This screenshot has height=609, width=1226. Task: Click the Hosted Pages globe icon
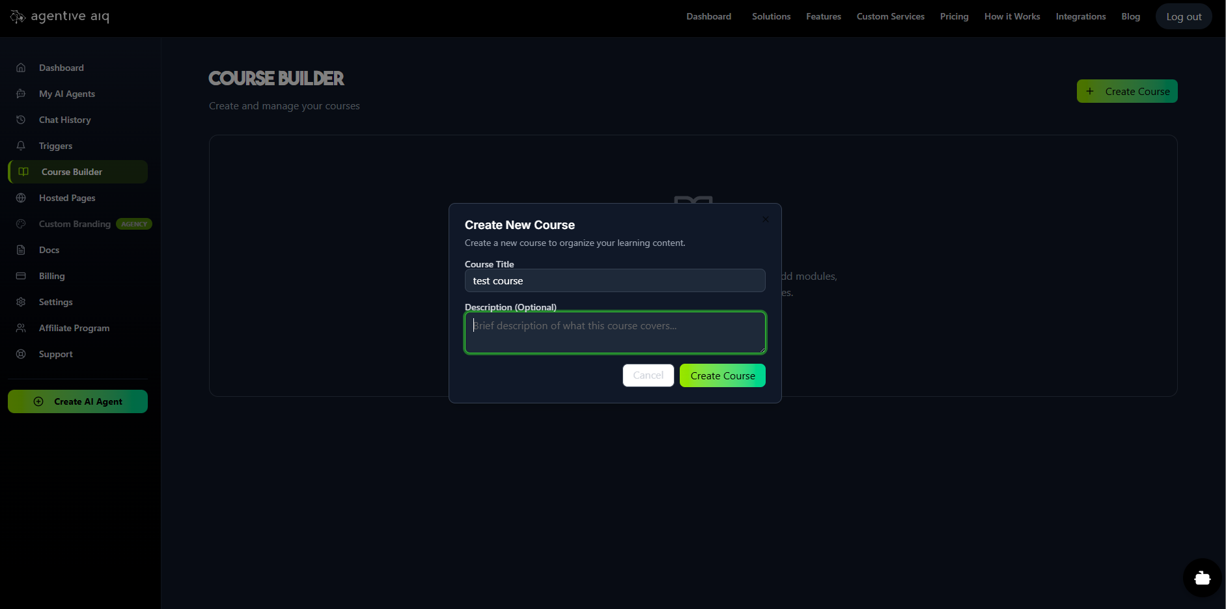21,198
